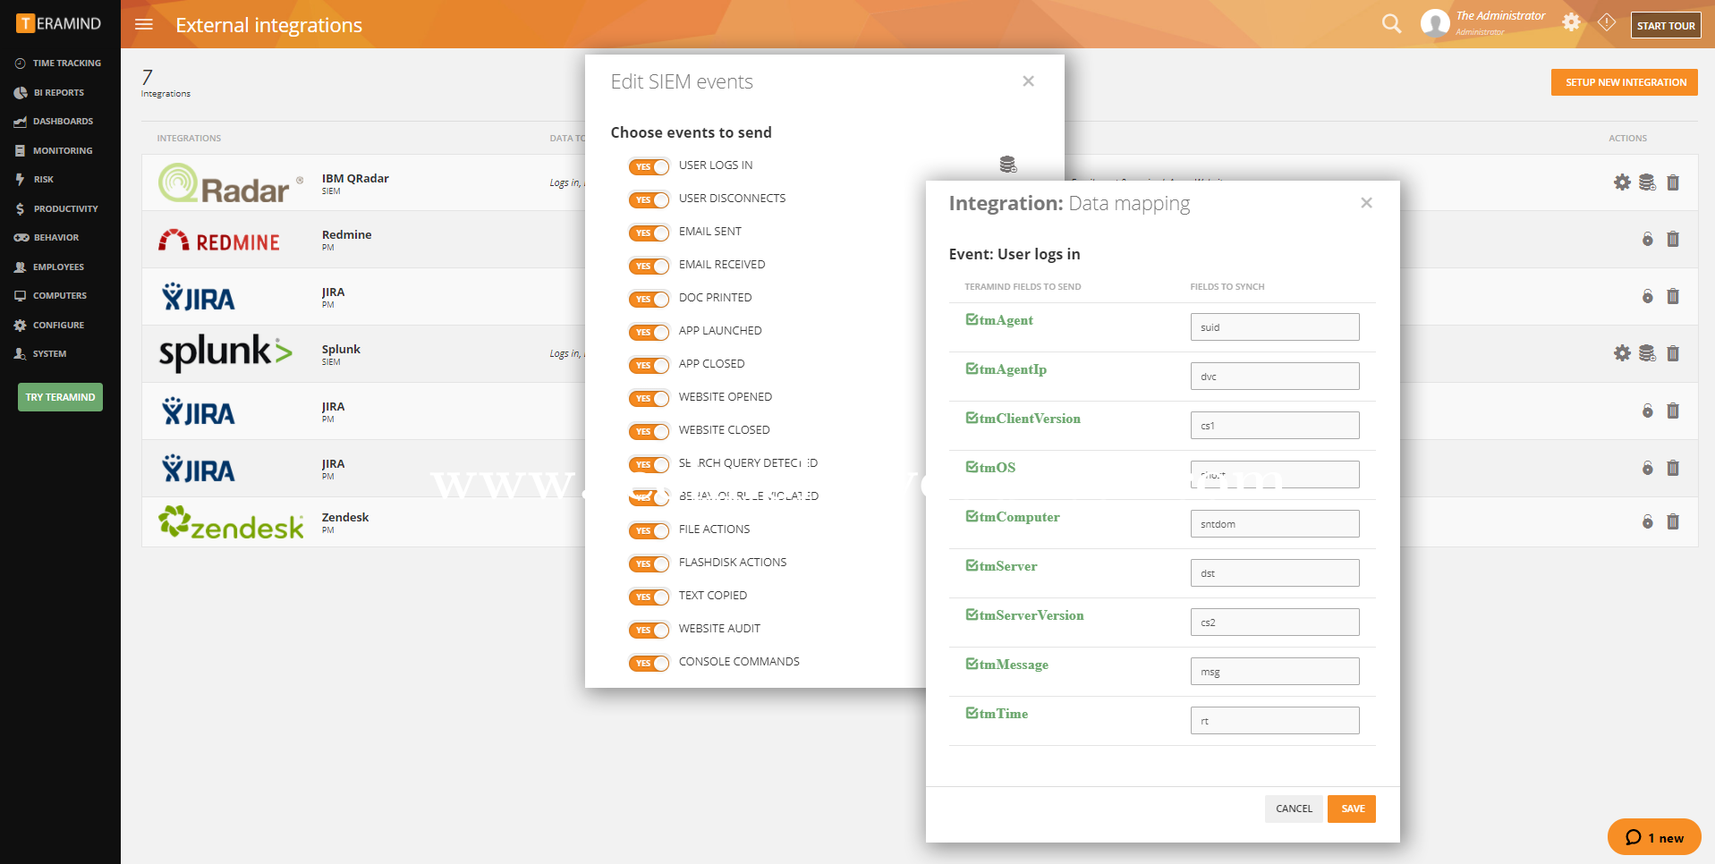Click the search magnifier icon
The width and height of the screenshot is (1715, 864).
click(1391, 23)
